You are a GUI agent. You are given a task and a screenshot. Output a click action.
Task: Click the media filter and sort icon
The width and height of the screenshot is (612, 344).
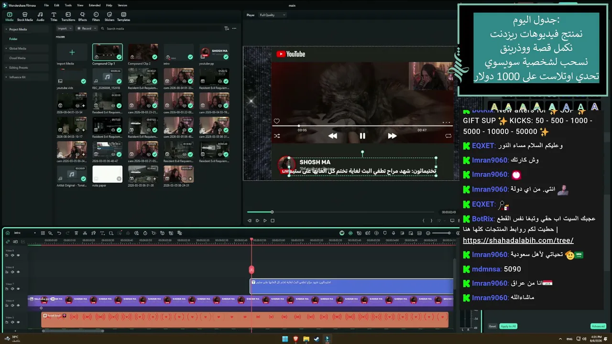[x=227, y=29]
